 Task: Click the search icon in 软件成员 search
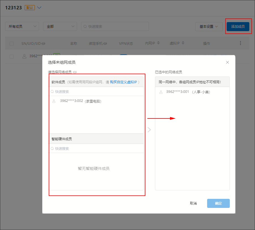[52, 91]
